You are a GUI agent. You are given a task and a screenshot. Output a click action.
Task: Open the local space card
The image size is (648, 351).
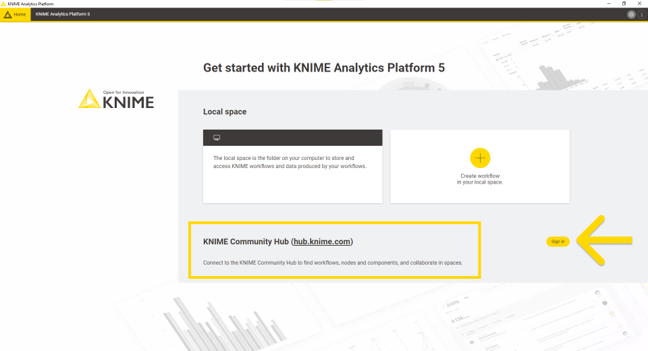pyautogui.click(x=292, y=166)
